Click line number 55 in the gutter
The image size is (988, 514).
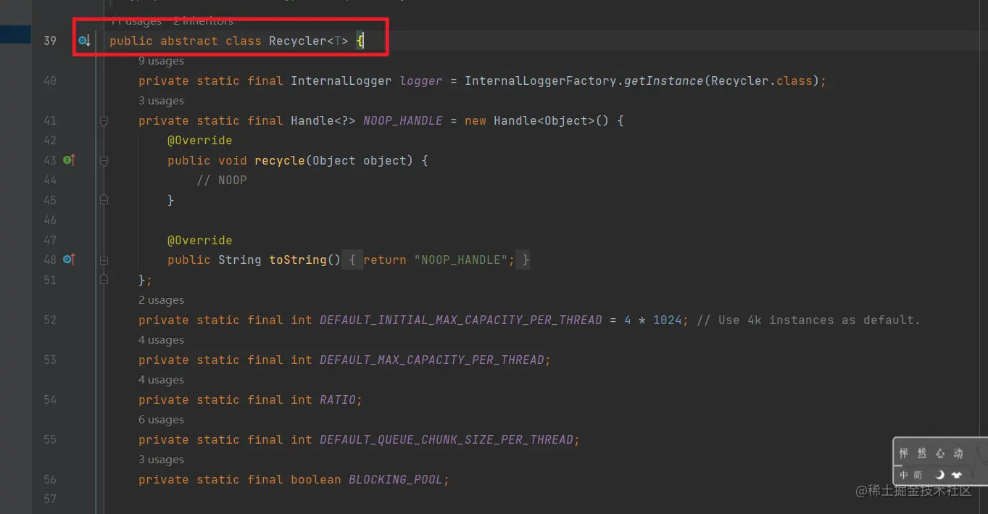coord(49,440)
